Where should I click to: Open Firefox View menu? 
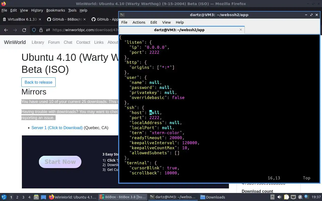tap(24, 10)
